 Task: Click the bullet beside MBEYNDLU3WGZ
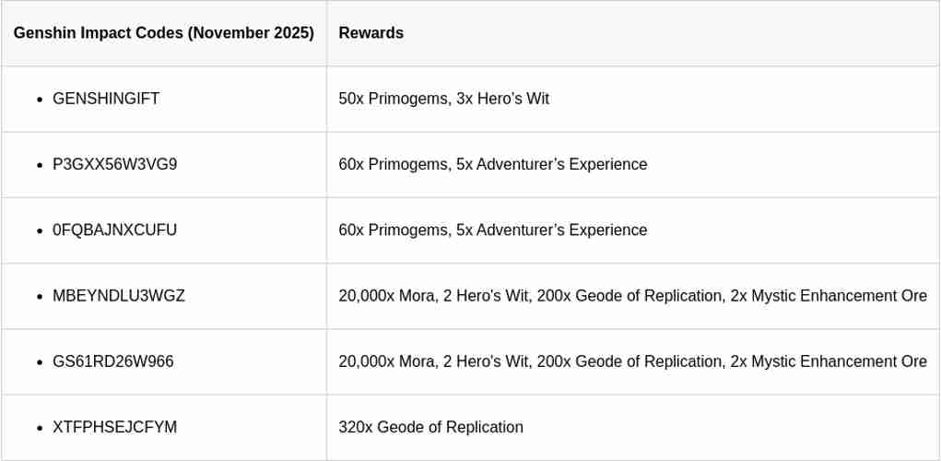[x=40, y=297]
